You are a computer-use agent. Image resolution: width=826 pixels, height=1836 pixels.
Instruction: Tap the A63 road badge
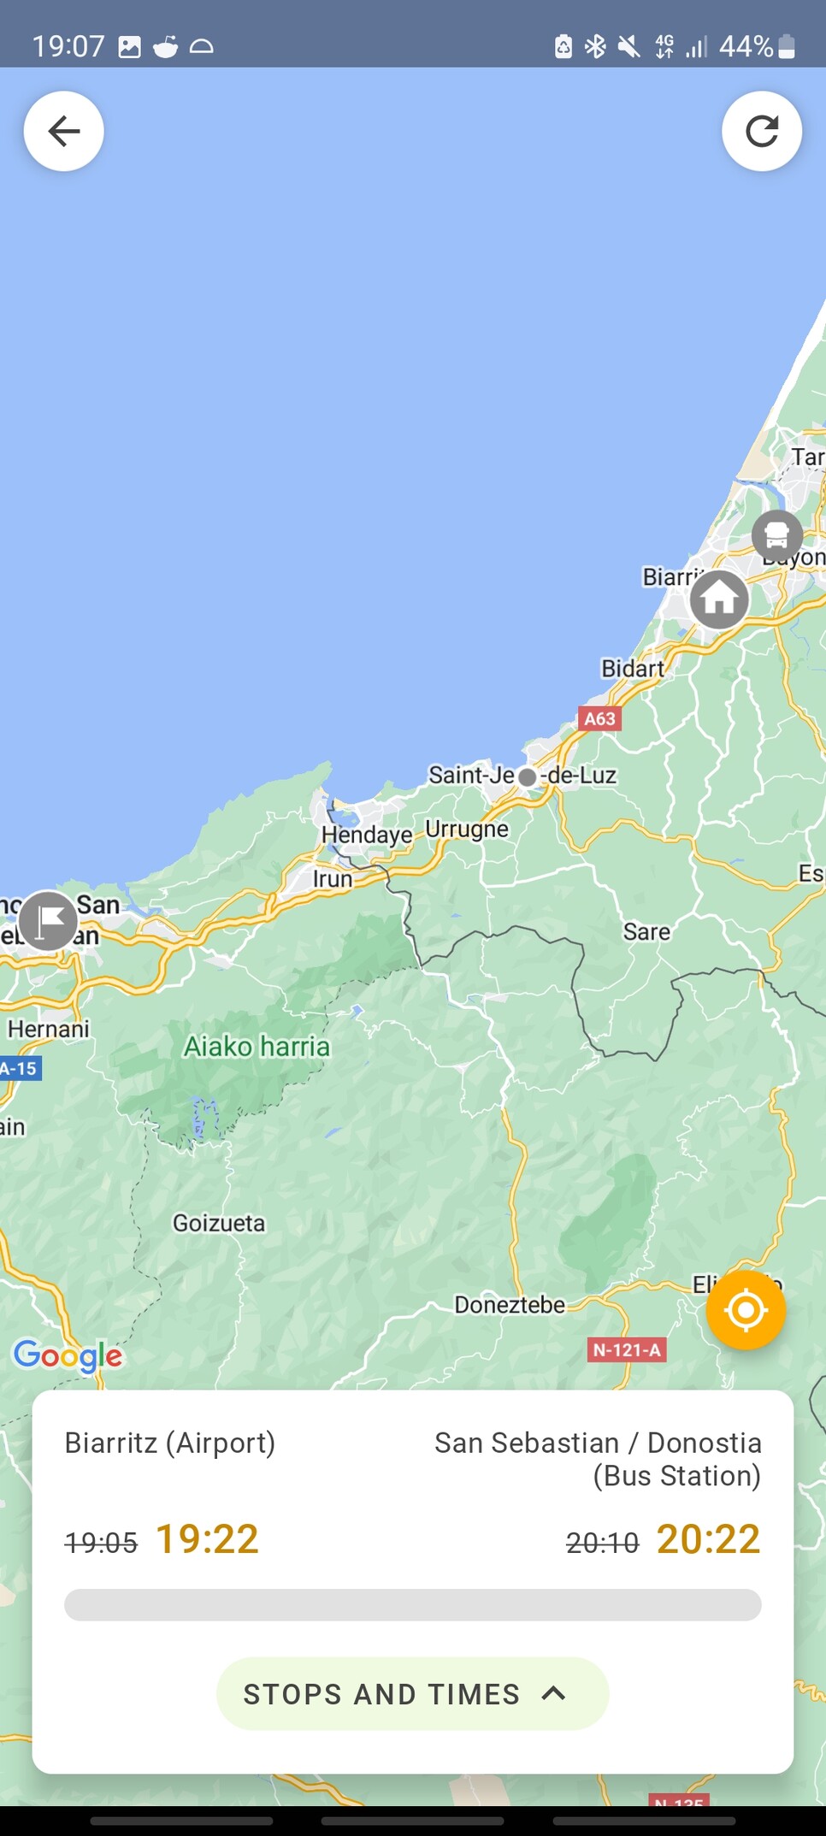[600, 718]
